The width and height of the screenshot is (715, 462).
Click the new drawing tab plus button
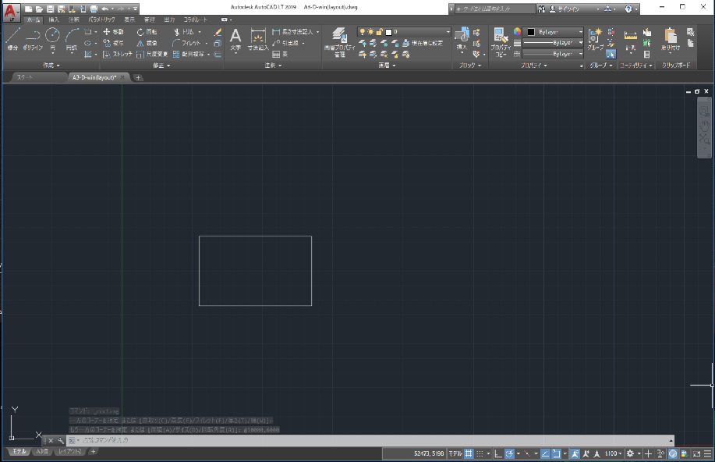(138, 77)
